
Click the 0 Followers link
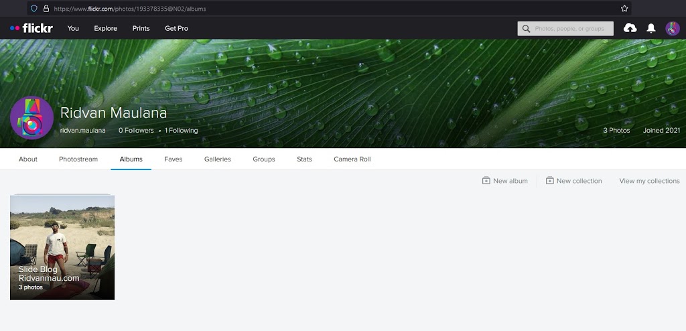pyautogui.click(x=136, y=131)
